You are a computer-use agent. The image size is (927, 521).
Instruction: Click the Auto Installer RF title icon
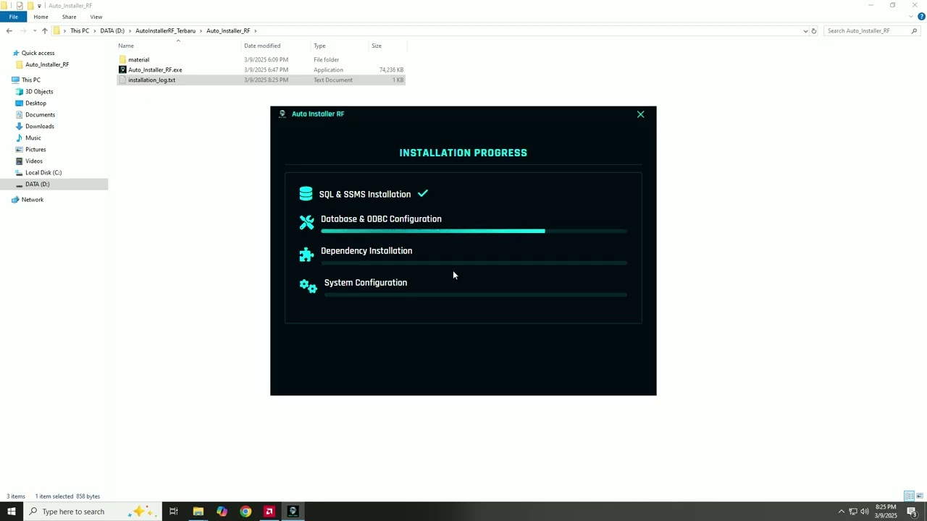click(282, 114)
